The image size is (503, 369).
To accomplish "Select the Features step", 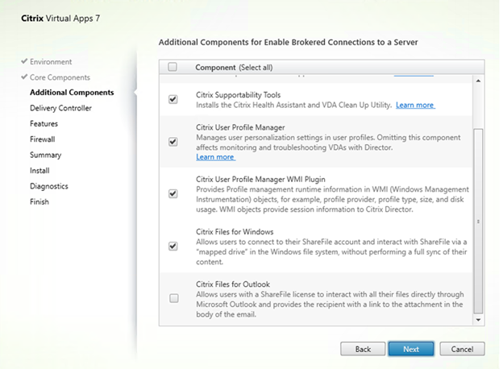I will [x=44, y=124].
